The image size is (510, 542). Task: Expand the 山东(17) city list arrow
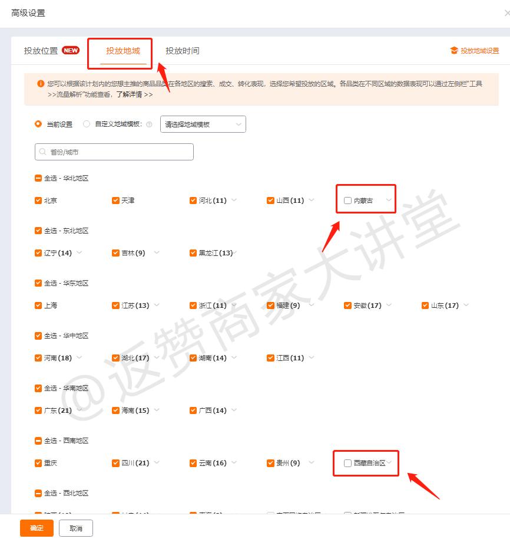(466, 306)
